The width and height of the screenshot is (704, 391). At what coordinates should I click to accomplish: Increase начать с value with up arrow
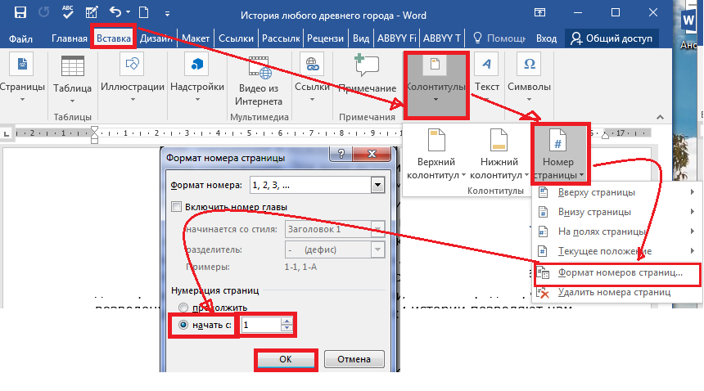pyautogui.click(x=286, y=321)
